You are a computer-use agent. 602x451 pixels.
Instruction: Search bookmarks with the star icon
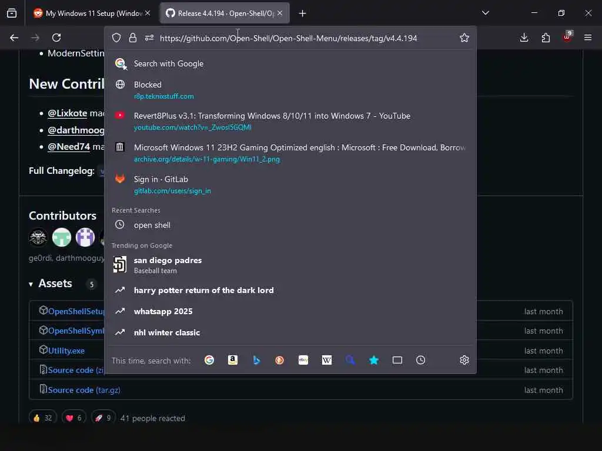tap(373, 360)
